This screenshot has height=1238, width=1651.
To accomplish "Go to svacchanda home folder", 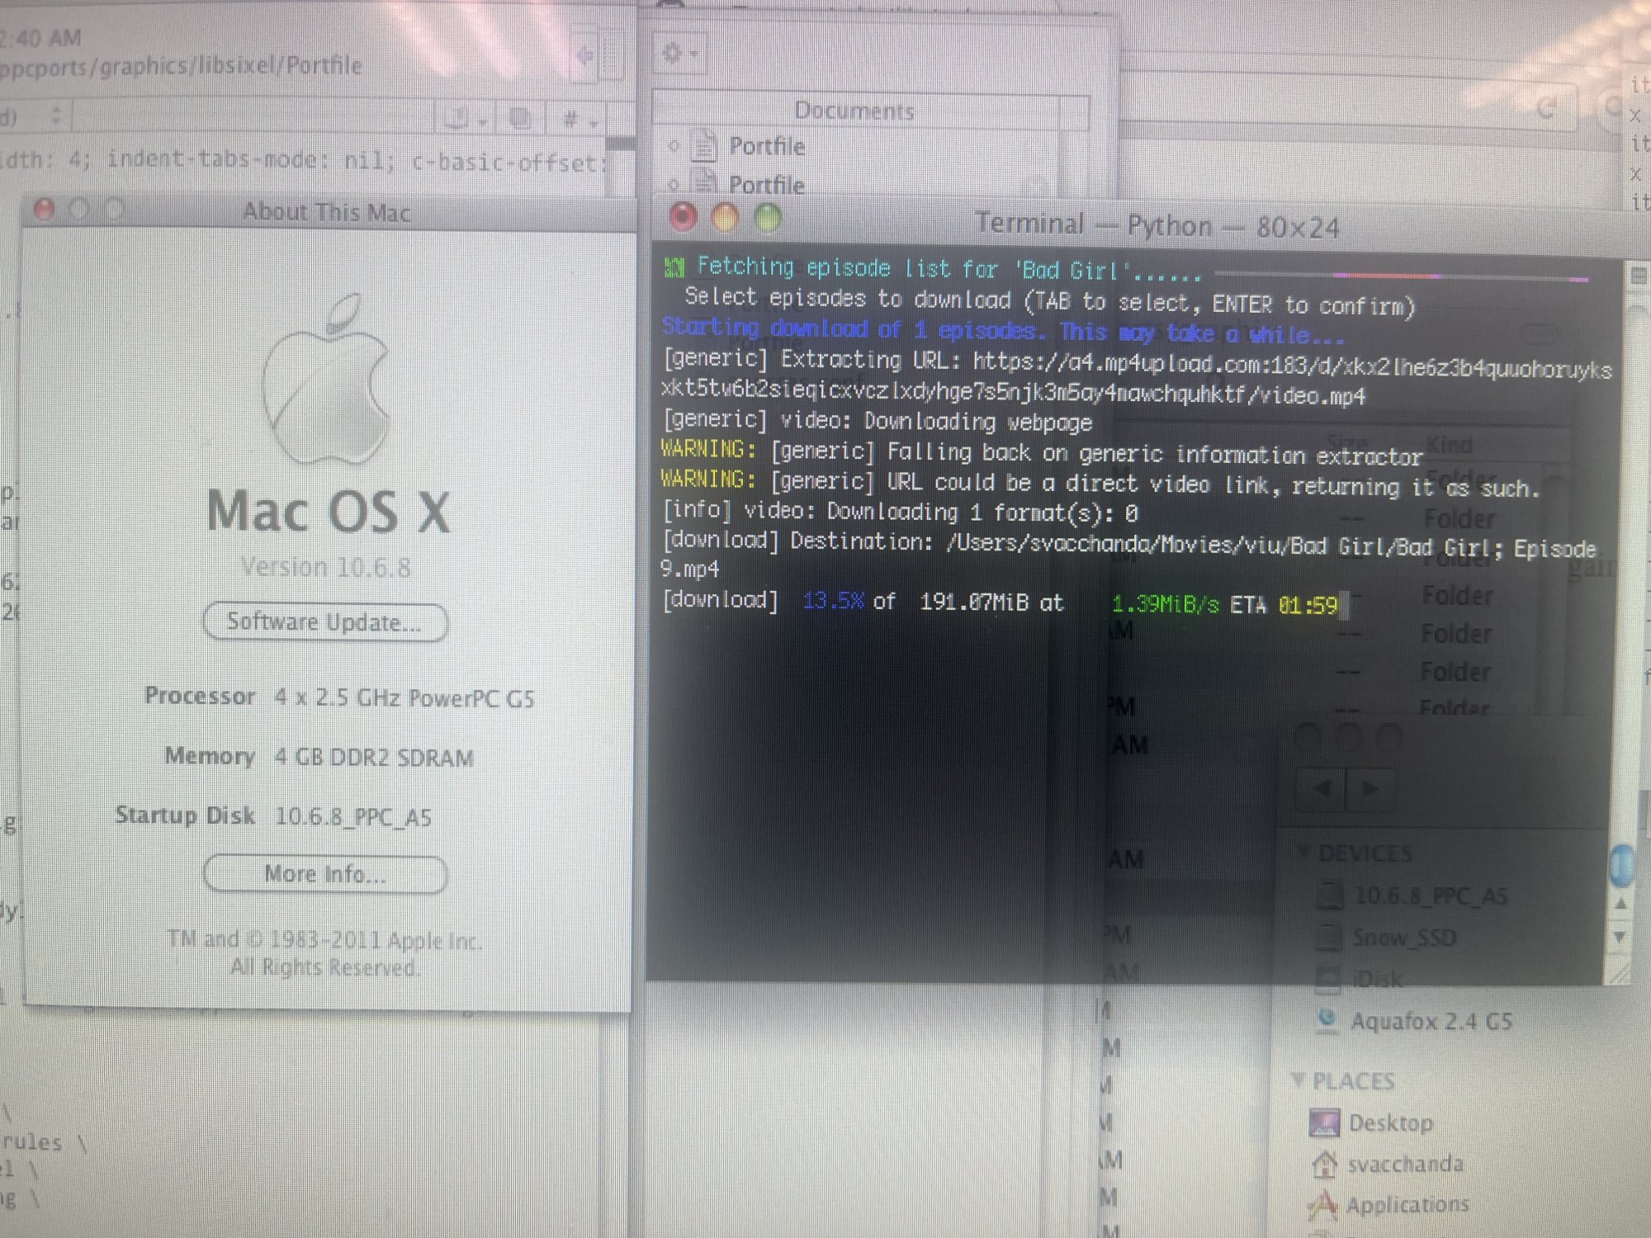I will pyautogui.click(x=1405, y=1165).
